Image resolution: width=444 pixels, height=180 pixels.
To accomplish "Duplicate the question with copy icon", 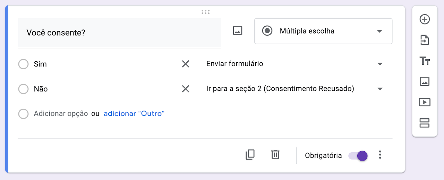I will click(250, 154).
